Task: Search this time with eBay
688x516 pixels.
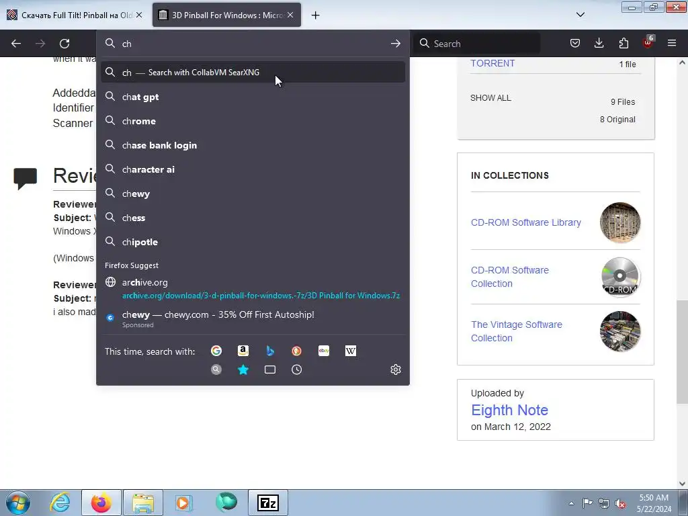Action: point(324,351)
